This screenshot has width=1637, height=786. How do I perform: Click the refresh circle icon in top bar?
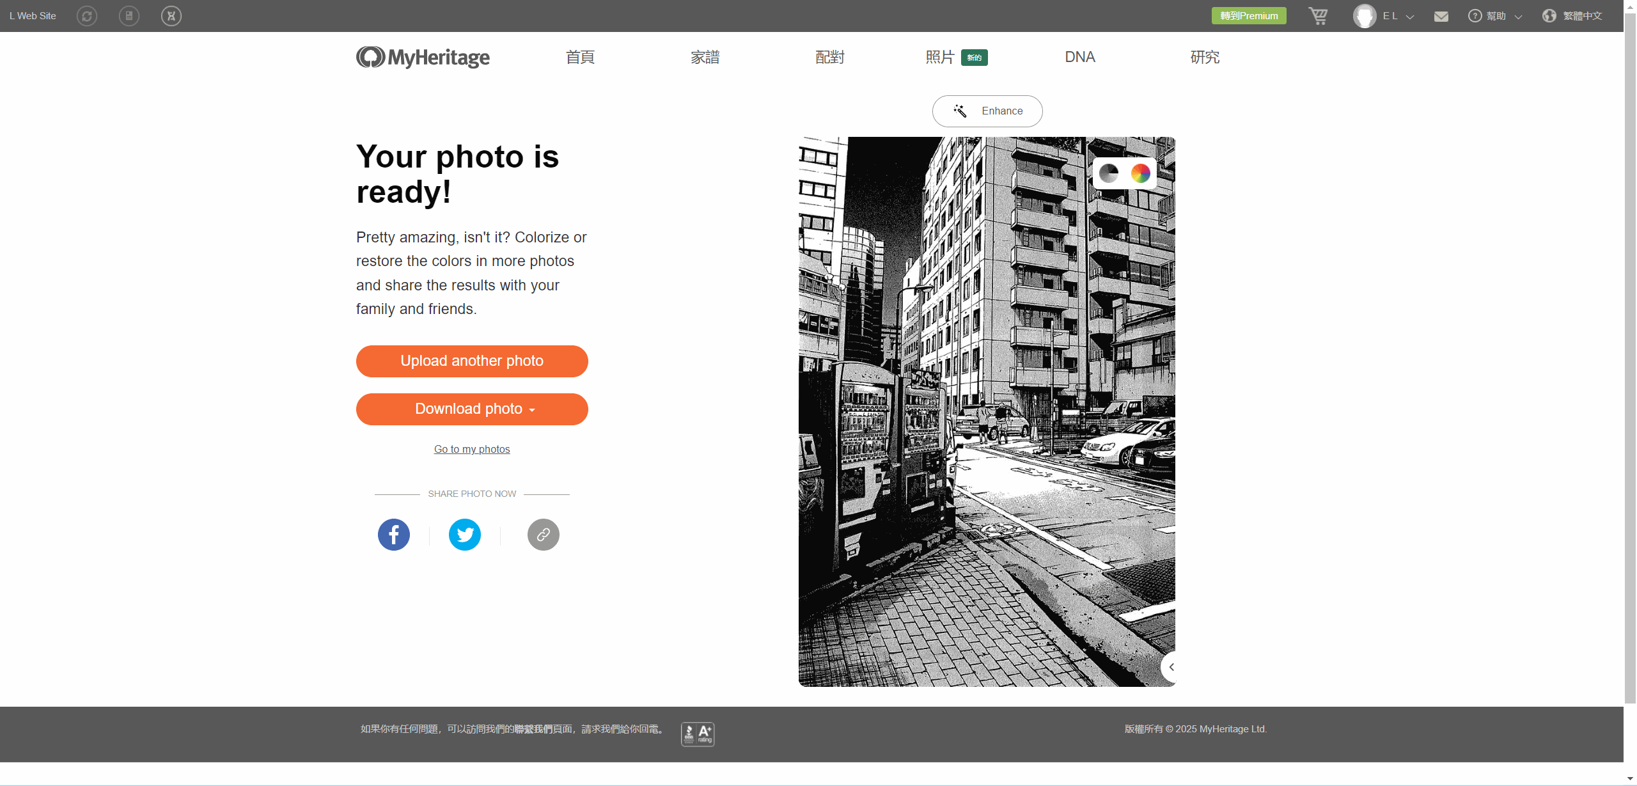point(87,16)
